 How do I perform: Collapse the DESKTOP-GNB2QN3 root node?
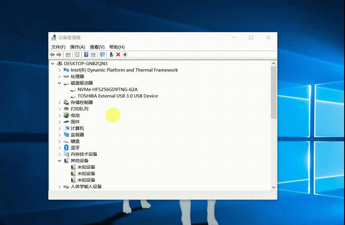[53, 64]
